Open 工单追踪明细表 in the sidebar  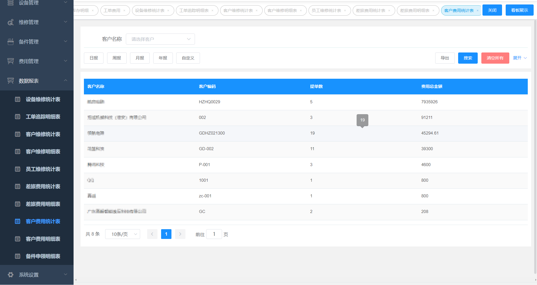pos(43,117)
